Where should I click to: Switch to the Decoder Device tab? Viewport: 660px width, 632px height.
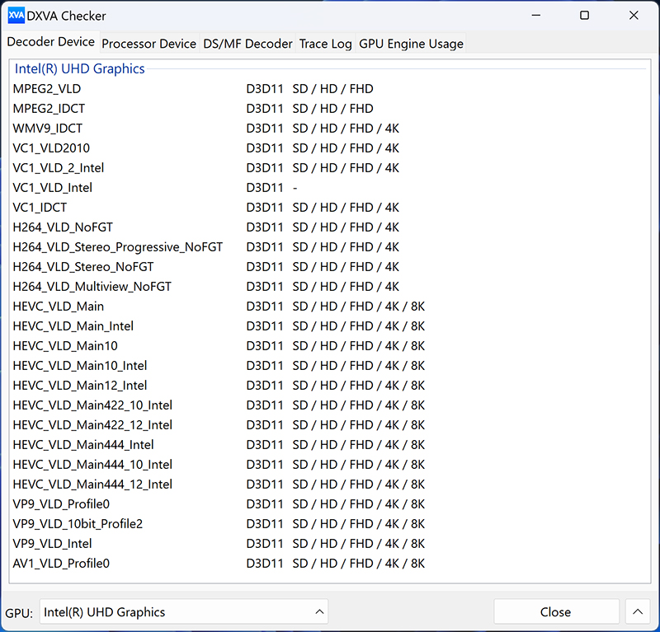pos(50,42)
